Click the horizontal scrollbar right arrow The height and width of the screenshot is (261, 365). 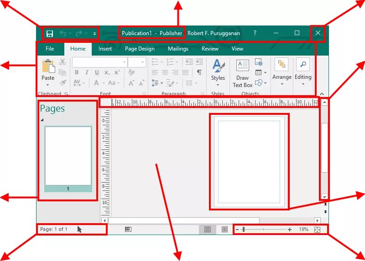tap(317, 220)
